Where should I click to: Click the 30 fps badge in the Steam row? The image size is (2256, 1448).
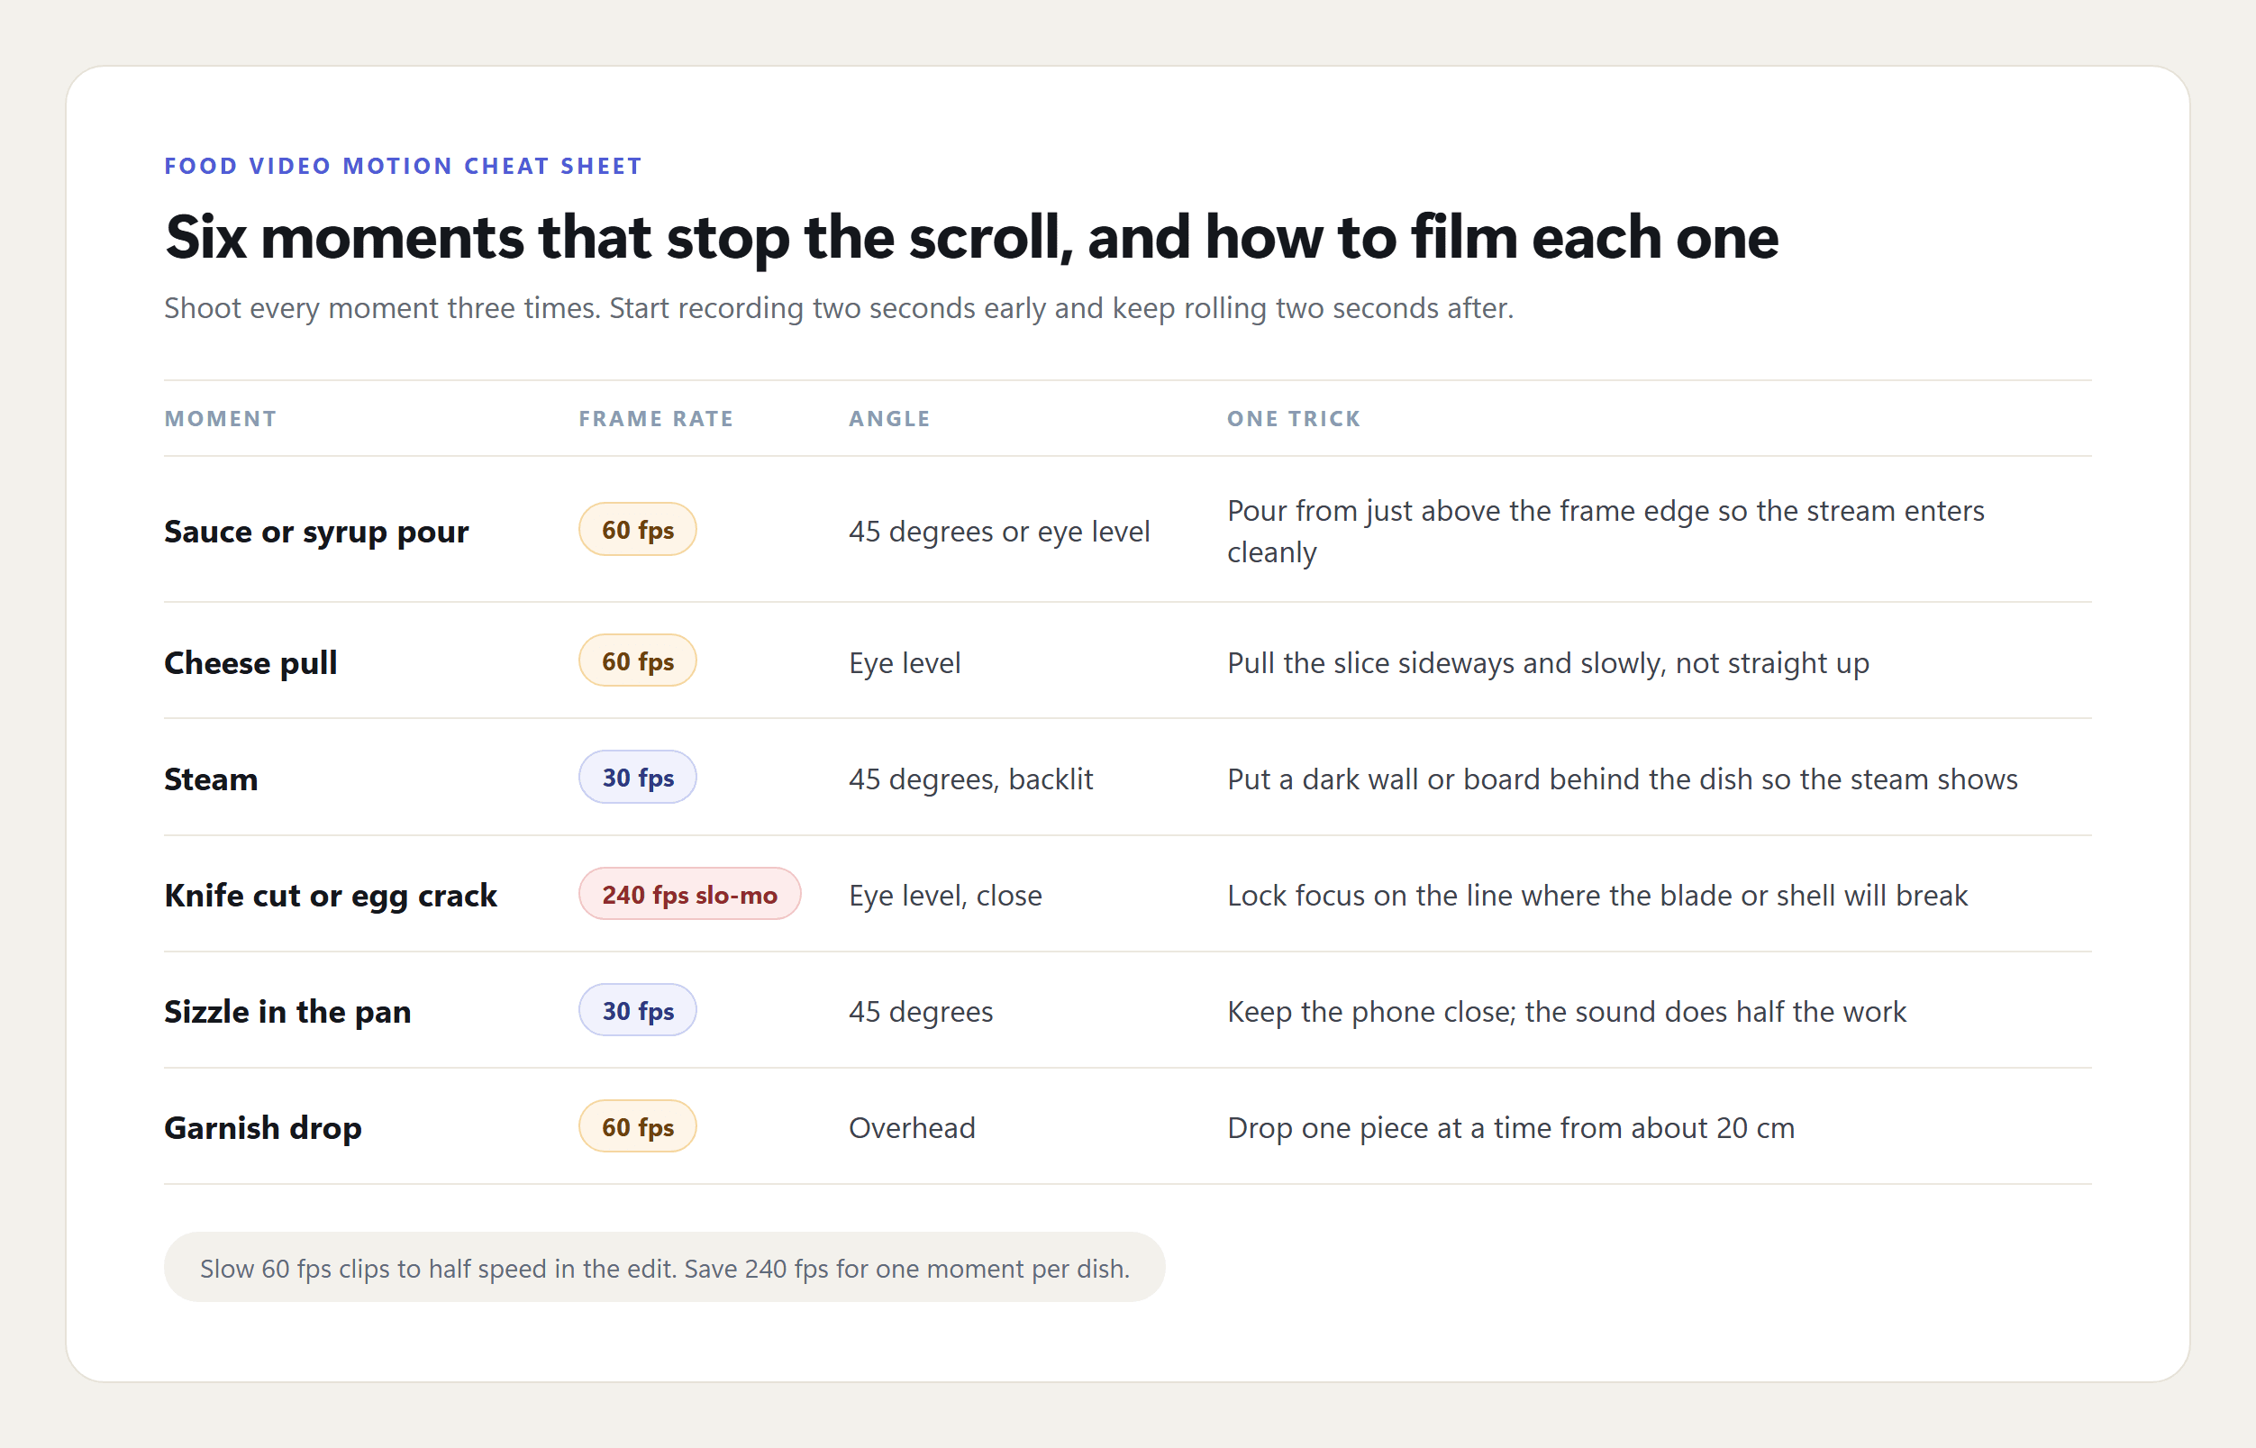click(x=637, y=778)
